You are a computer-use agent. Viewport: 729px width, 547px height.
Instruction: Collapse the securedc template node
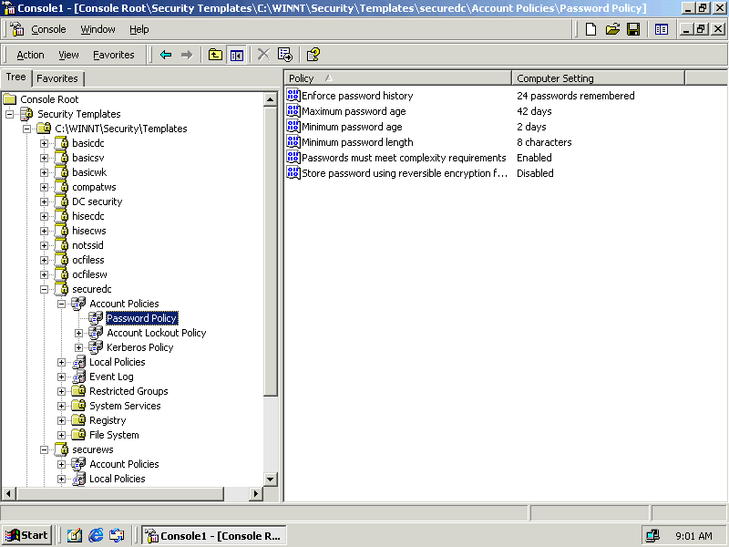tap(45, 289)
